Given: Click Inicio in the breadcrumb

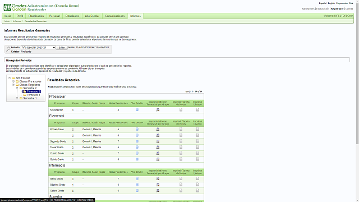Looking at the screenshot, I should click(7, 21).
